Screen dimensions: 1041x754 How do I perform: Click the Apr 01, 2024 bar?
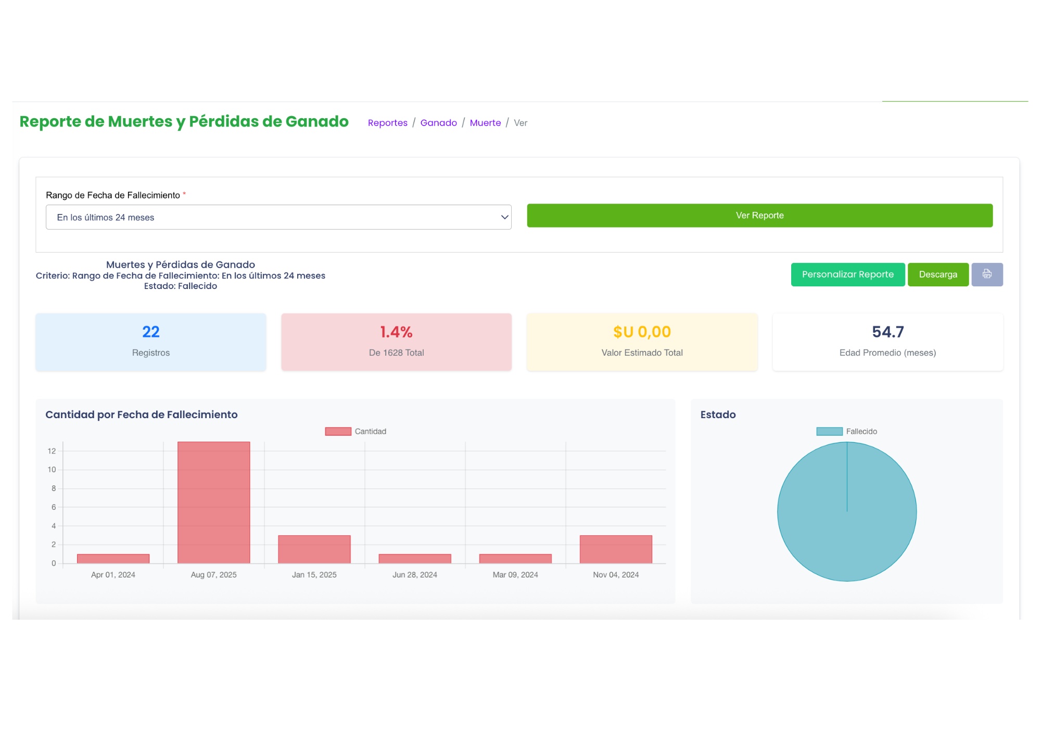113,558
